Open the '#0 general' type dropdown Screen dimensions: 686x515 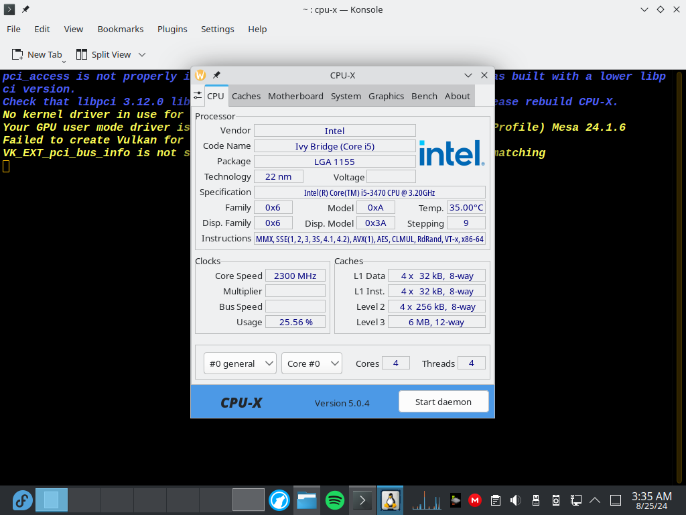[x=241, y=363]
